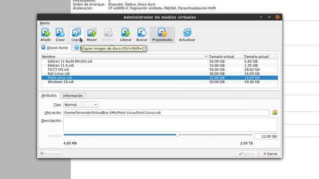The height and width of the screenshot is (179, 319).
Task: Minimize the Administrador de medios virtuales window
Action: pos(261,17)
